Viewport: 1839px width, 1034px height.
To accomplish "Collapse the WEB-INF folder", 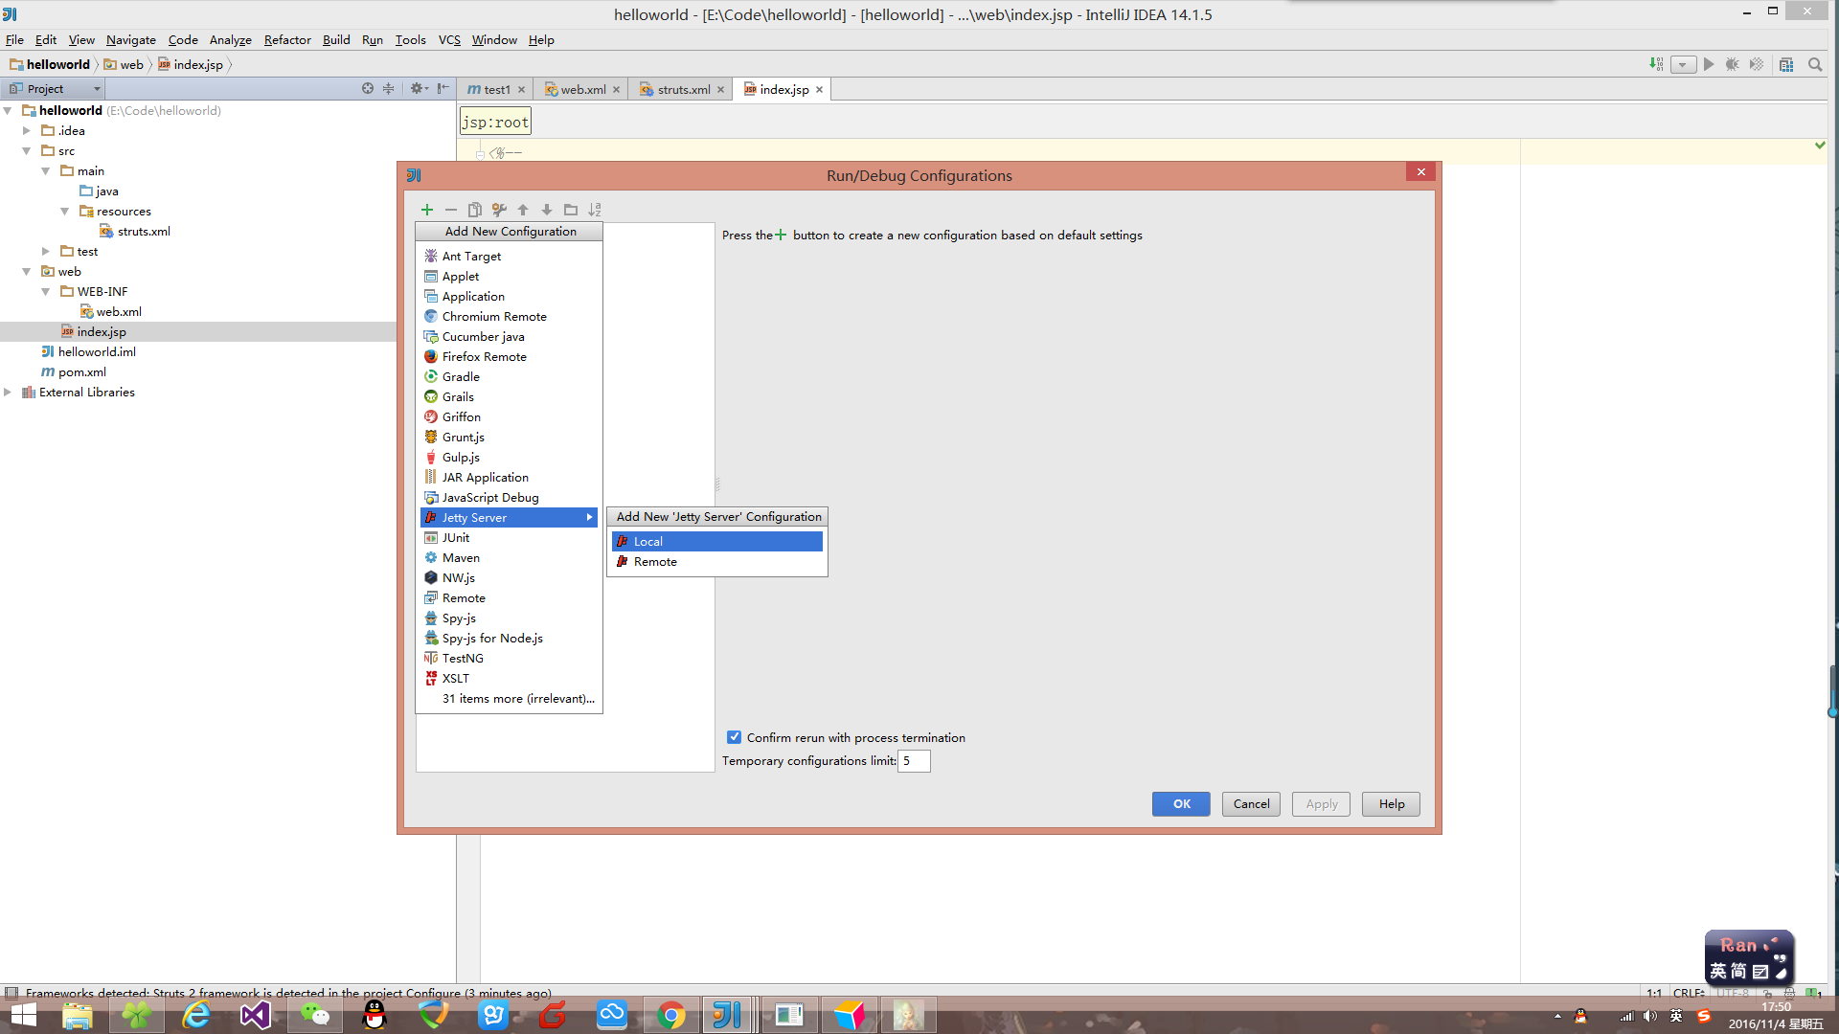I will [x=46, y=292].
